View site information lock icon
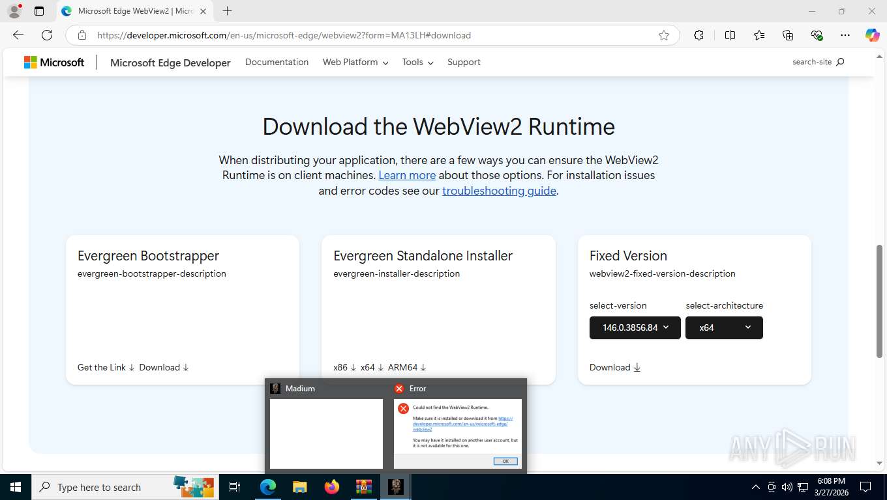The height and width of the screenshot is (500, 887). click(82, 35)
